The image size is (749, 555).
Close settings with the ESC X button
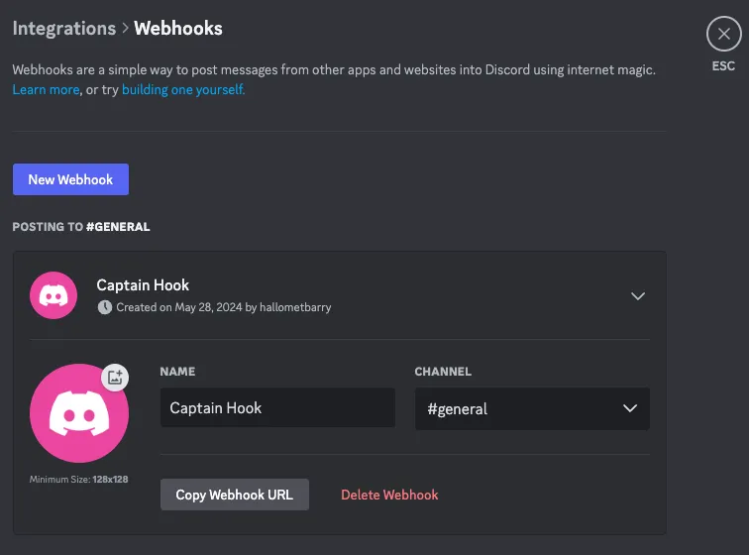click(x=723, y=34)
